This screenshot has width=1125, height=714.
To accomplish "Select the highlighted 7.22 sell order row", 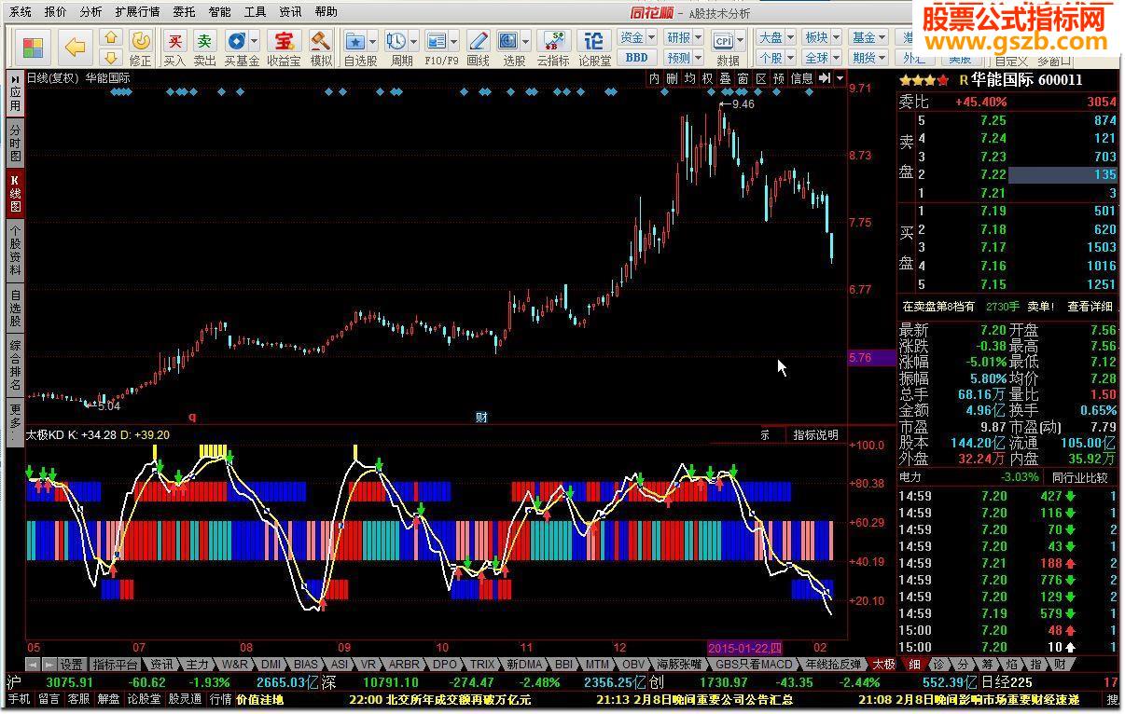I will [1009, 174].
